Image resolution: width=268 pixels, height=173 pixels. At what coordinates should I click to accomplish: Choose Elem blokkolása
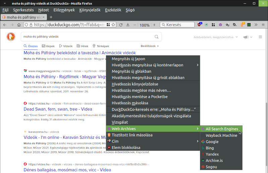point(153,148)
